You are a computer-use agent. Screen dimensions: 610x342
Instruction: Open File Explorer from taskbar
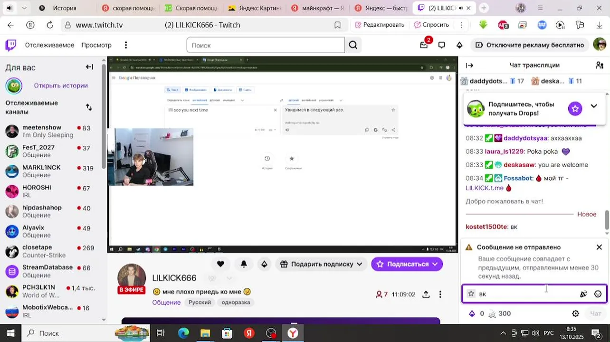205,333
